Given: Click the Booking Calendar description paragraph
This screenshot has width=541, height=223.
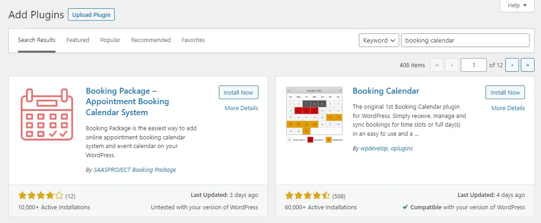Looking at the screenshot, I should (x=409, y=120).
